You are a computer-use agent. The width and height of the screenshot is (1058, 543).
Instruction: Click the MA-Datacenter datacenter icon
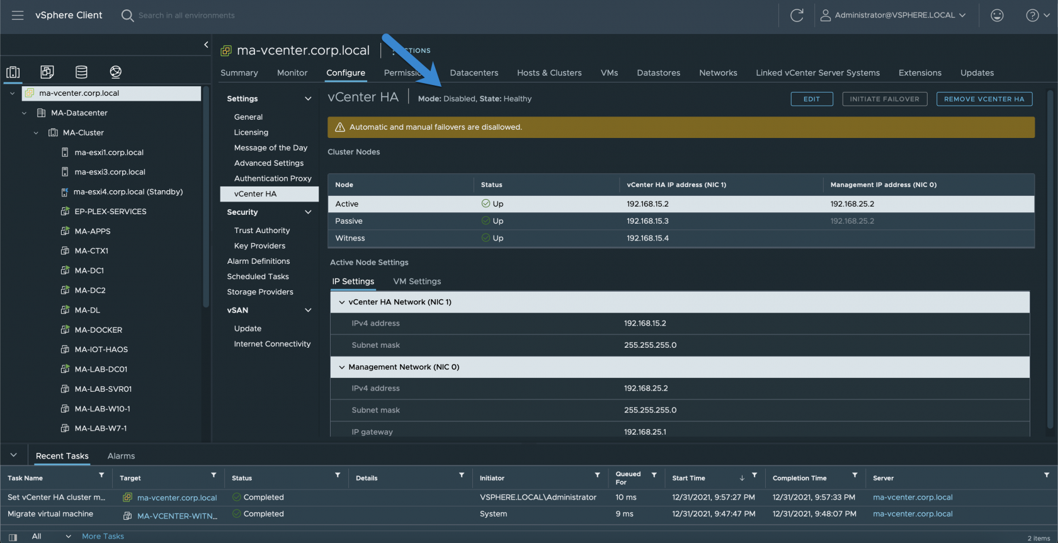click(x=42, y=113)
